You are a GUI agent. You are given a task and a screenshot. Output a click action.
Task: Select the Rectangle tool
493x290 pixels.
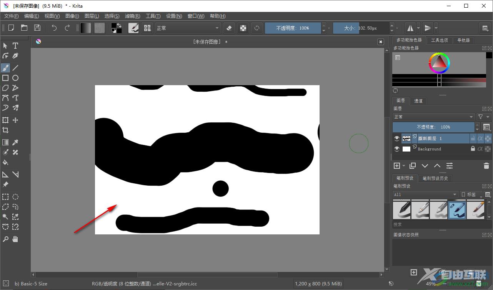[5, 78]
